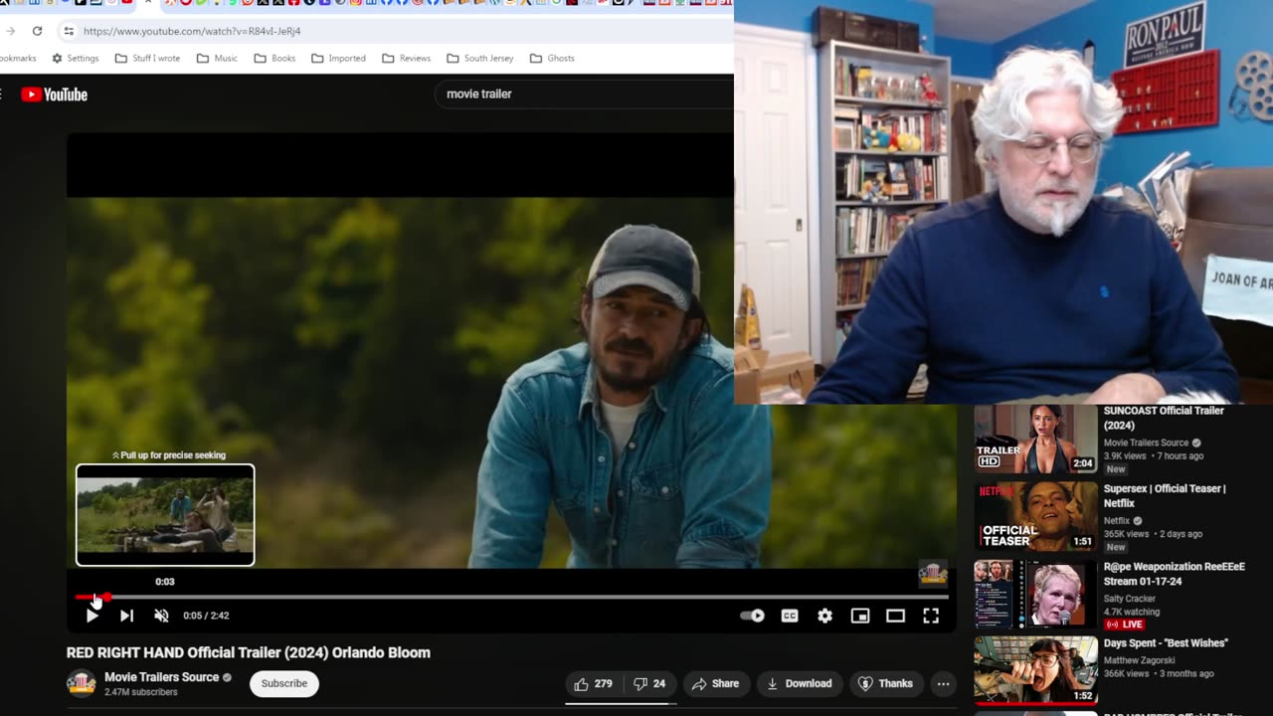Click 'Supersex | Official Teaser | Netflix' title
This screenshot has width=1273, height=716.
click(x=1165, y=495)
